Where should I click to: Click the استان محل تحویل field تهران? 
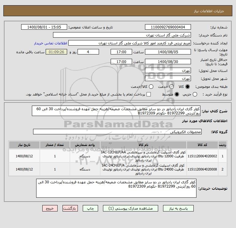168,70
